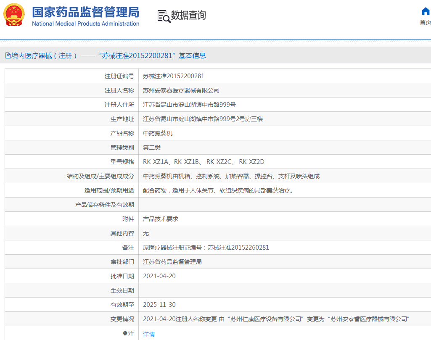This screenshot has height=340, width=431.
Task: Select approval date 2021-04-20
Action: (159, 276)
